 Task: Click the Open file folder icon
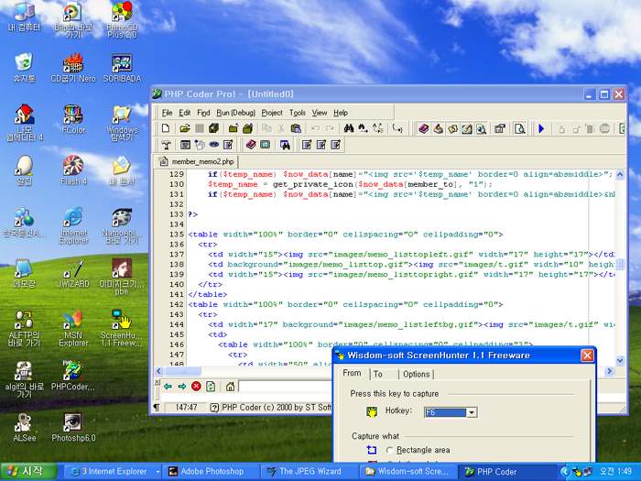185,129
